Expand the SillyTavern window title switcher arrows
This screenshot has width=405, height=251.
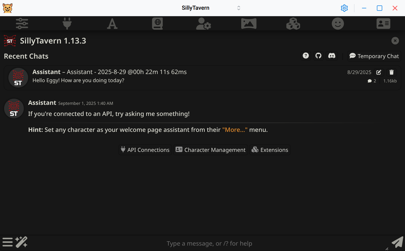[239, 8]
